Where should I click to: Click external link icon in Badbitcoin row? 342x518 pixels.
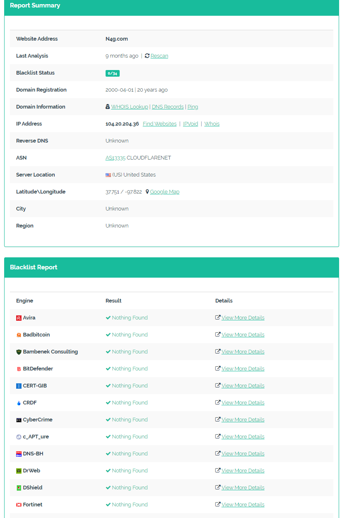(x=218, y=335)
